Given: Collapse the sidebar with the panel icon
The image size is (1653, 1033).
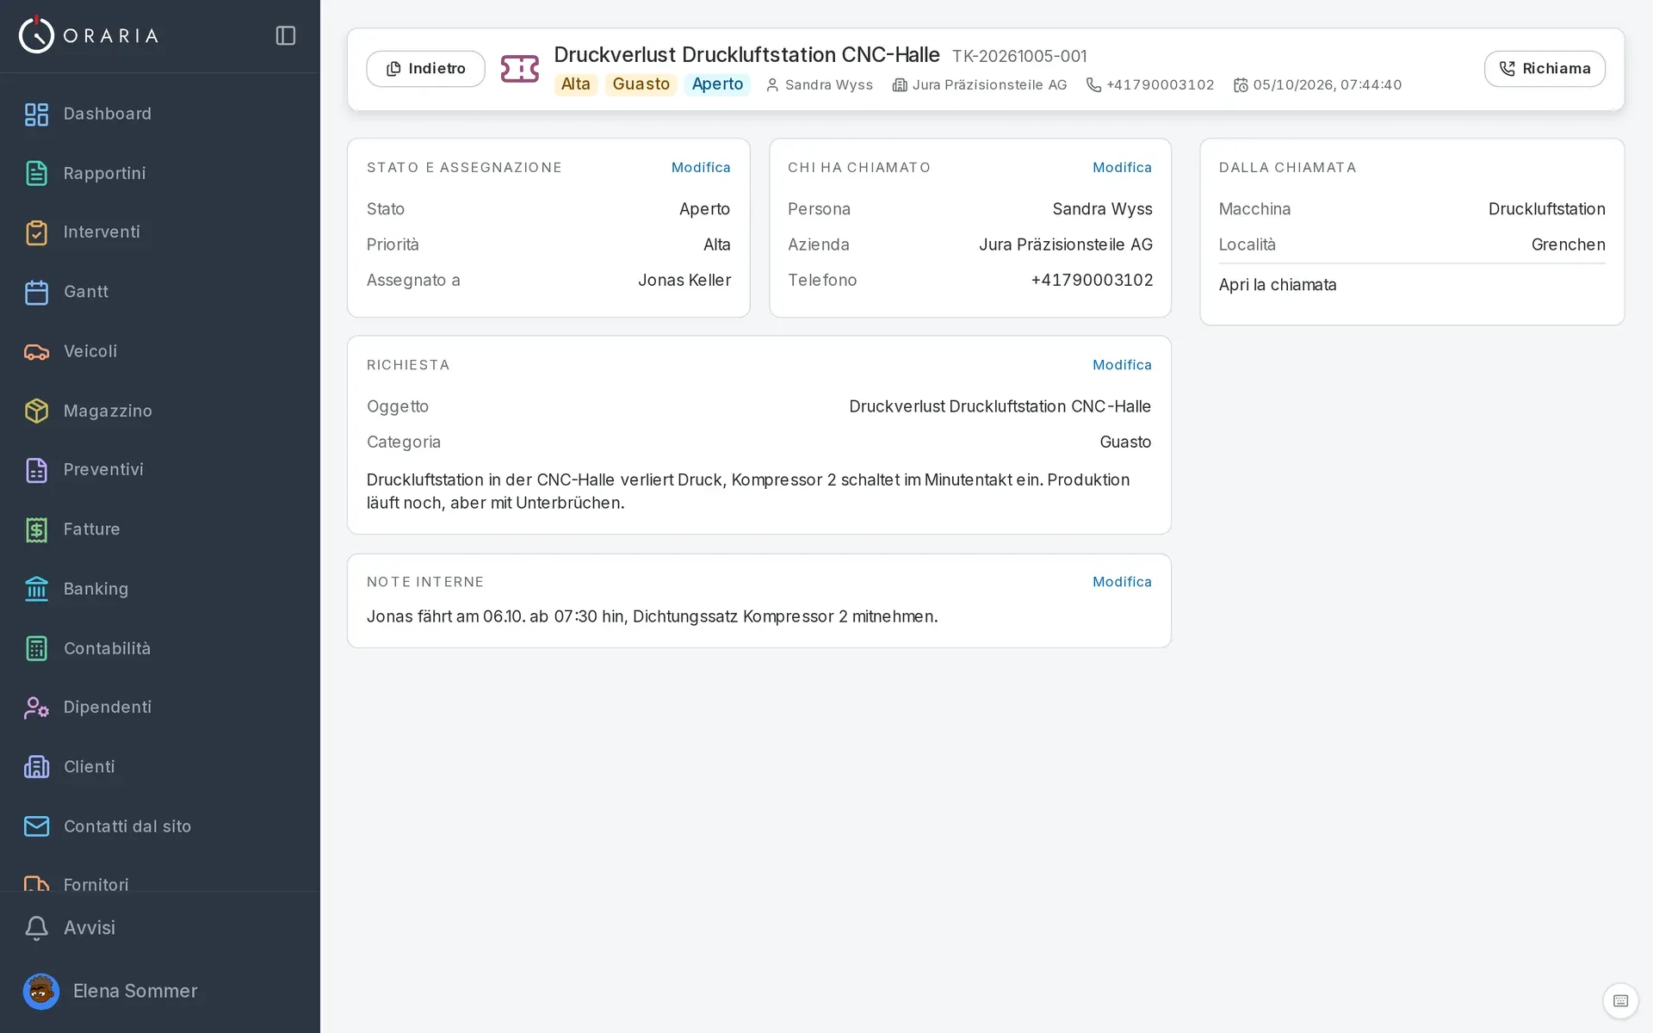Looking at the screenshot, I should [286, 35].
